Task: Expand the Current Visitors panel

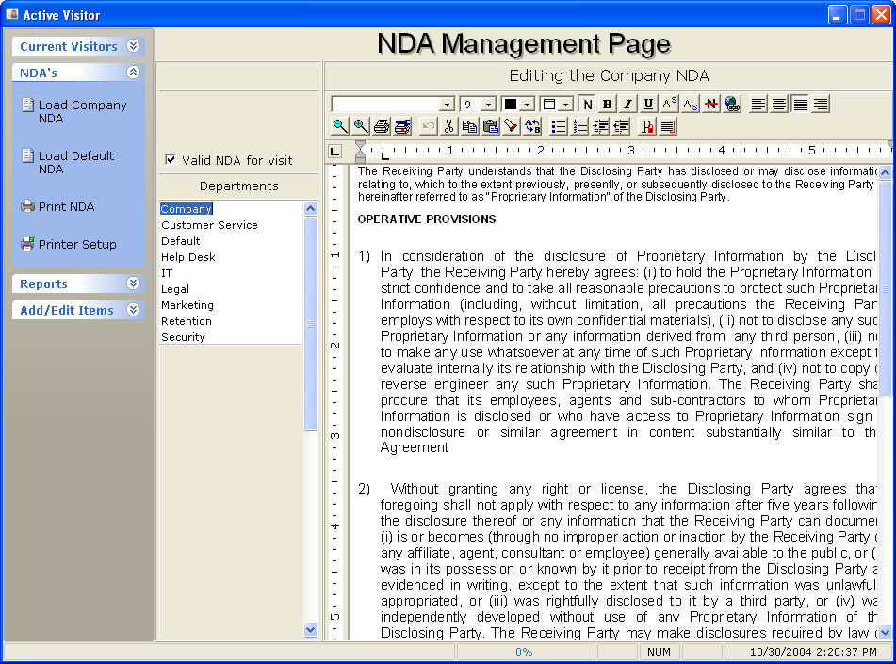Action: (133, 46)
